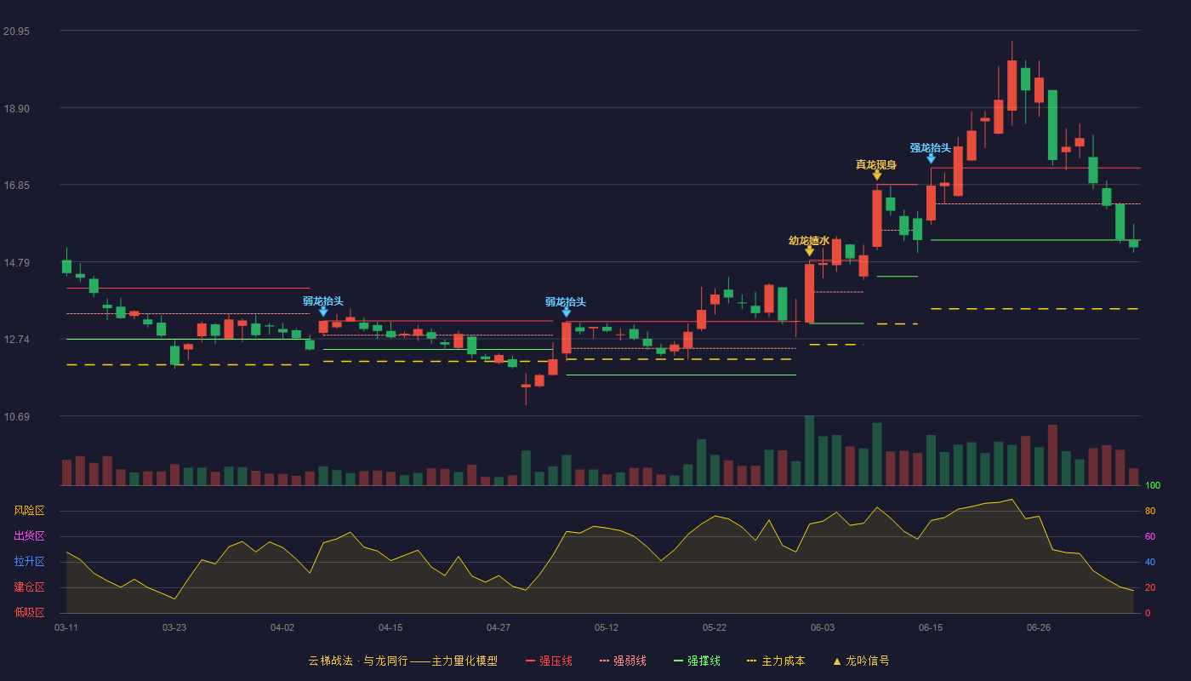Click the blue 40 indicator axis value
The width and height of the screenshot is (1191, 681).
(x=1150, y=562)
